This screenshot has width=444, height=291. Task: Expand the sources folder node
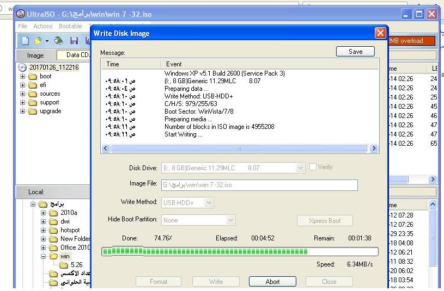(x=23, y=94)
